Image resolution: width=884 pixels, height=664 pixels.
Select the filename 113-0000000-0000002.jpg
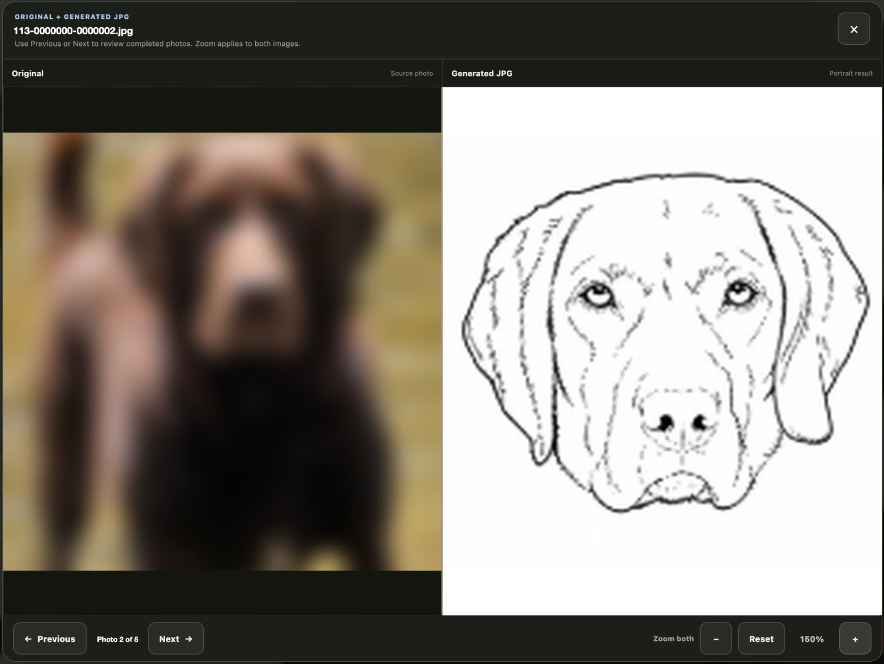point(73,31)
